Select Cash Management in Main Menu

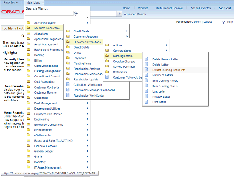click(x=46, y=66)
